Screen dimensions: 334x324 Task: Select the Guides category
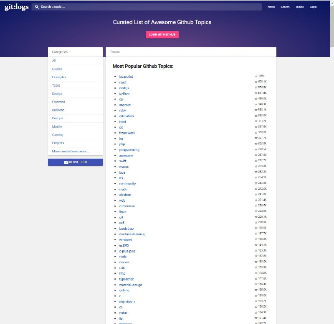pos(75,69)
